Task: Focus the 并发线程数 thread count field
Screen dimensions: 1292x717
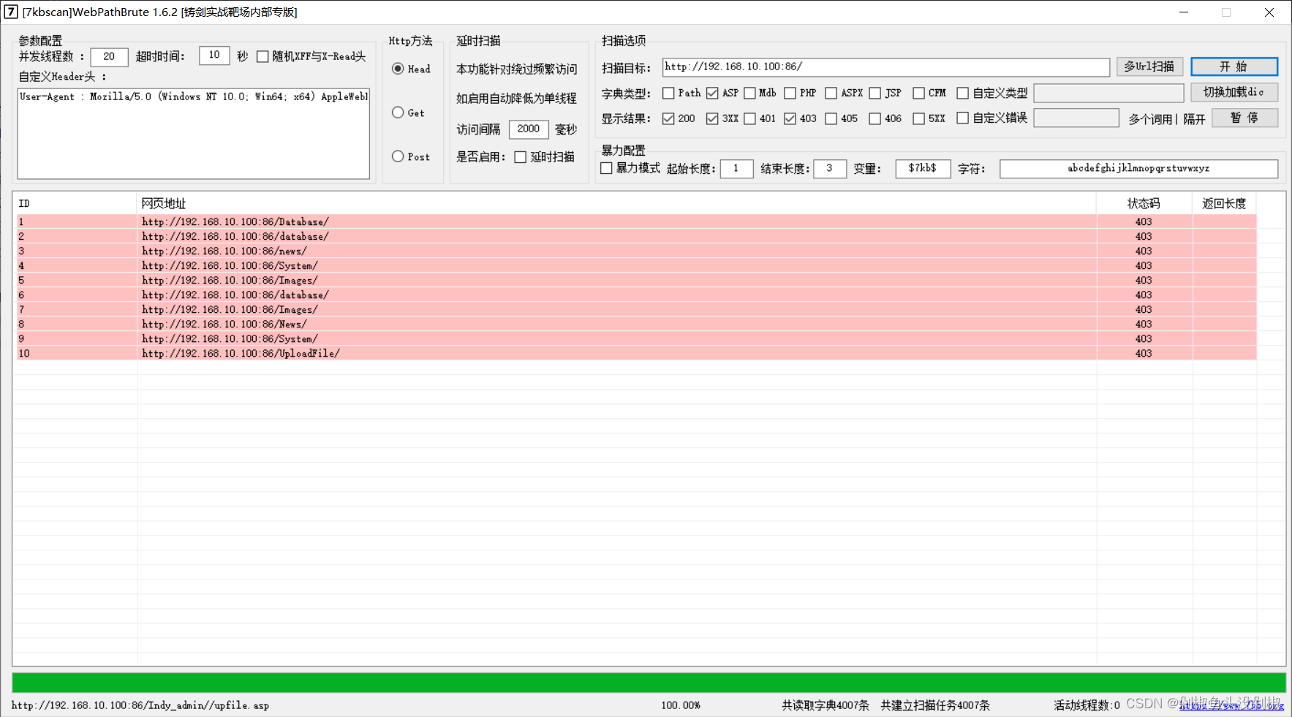Action: [109, 56]
